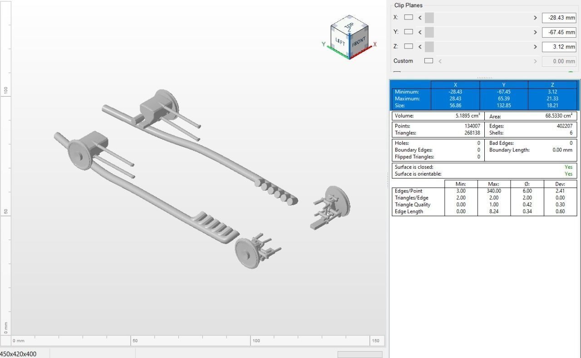Screen dimensions: 581x358
Task: Click the X clip value field -28.43 mm
Action: 559,18
